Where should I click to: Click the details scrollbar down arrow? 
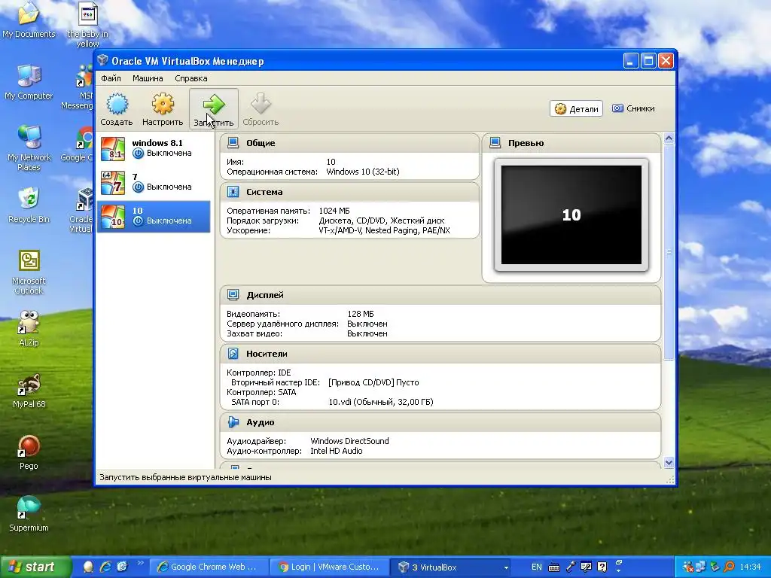tap(669, 462)
